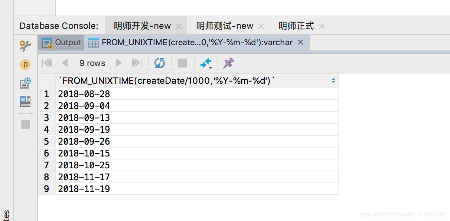Select cell 2018-11-17

coord(197,177)
